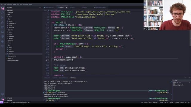191x107 pixels.
Task: Open common.h in the file tree
Action: 24,23
